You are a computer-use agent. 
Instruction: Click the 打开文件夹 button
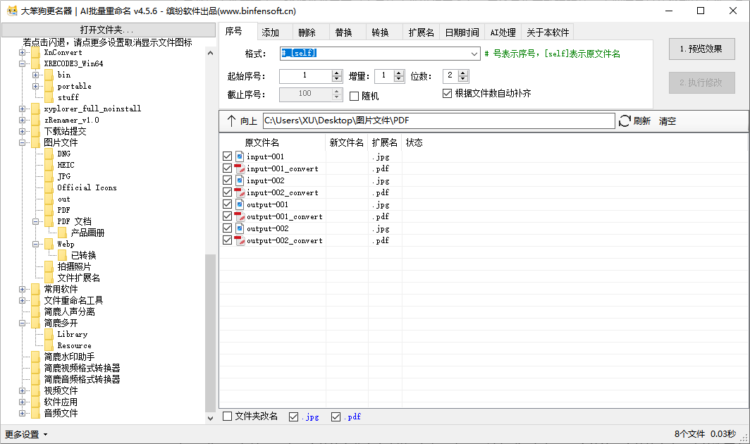pos(107,30)
